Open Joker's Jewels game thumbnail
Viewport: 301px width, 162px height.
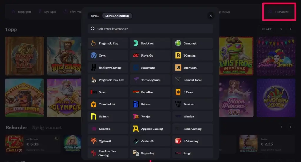point(276,56)
